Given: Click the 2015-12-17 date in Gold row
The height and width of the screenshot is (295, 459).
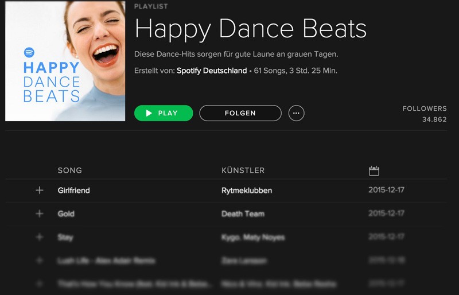Looking at the screenshot, I should pos(386,214).
